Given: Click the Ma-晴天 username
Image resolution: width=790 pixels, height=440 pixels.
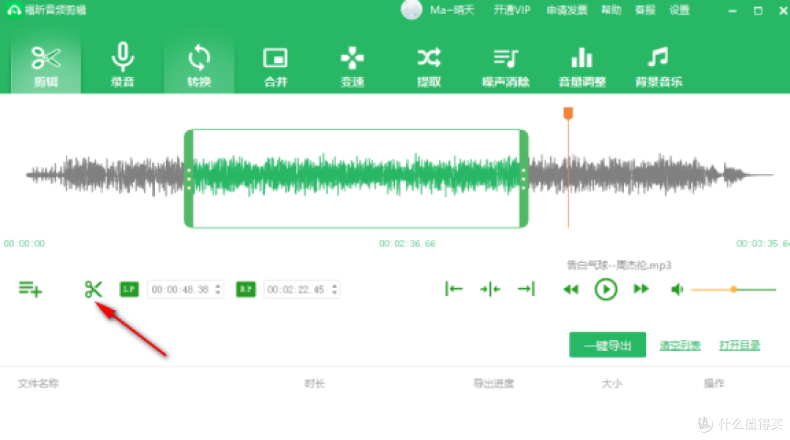Looking at the screenshot, I should 452,10.
